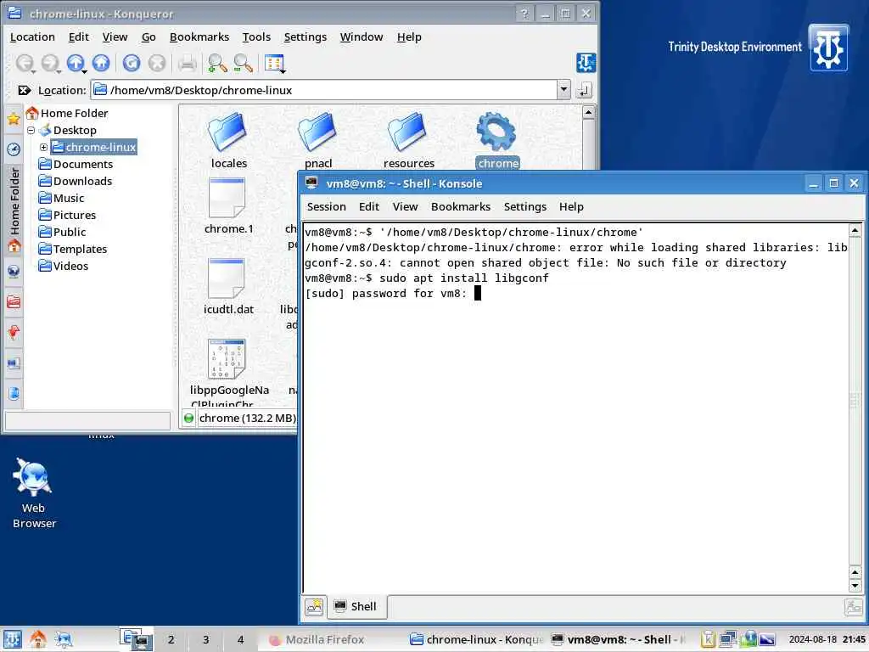Open Konqueror's Bookmarks menu
Viewport: 869px width, 652px height.
pyautogui.click(x=199, y=37)
